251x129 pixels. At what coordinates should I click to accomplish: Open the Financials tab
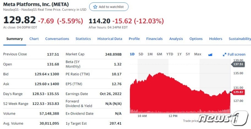(154, 39)
